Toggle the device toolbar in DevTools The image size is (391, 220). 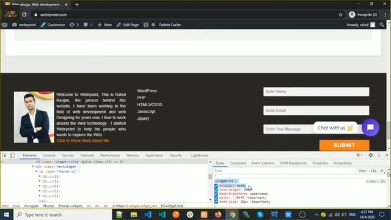pos(12,155)
